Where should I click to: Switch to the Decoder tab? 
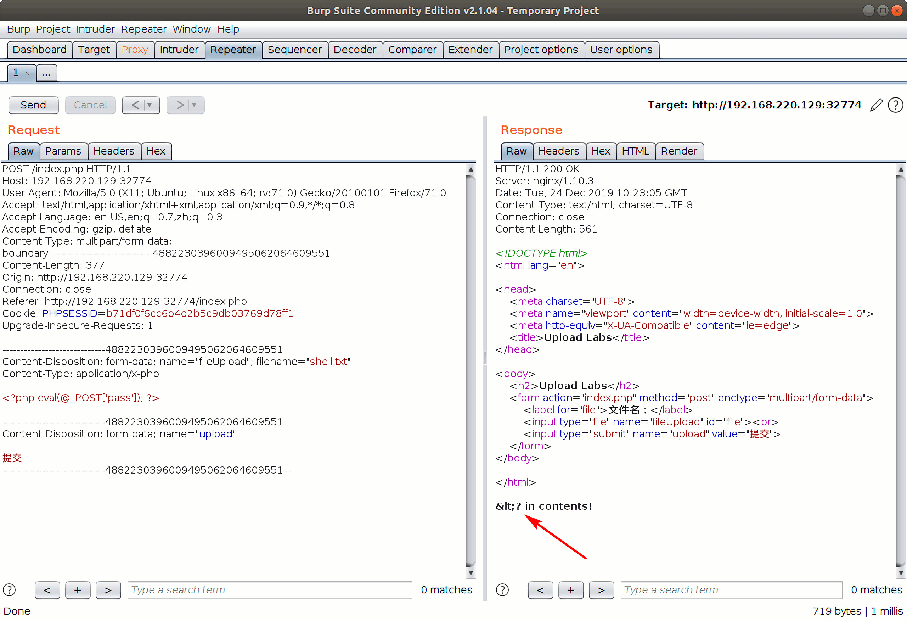[355, 50]
